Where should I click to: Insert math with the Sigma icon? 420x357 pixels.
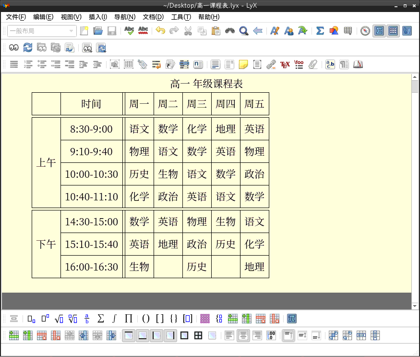(320, 31)
